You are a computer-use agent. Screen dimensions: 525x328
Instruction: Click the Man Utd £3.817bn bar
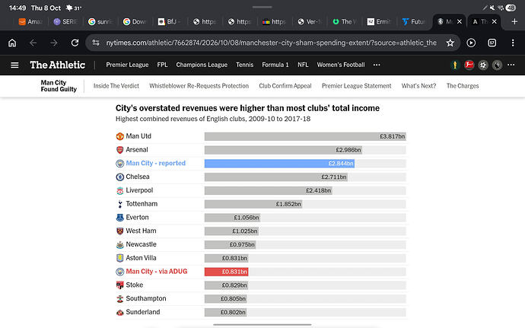(x=305, y=136)
